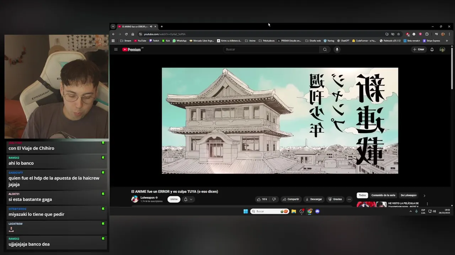Open the Stream bookmarks folder
This screenshot has width=455, height=255.
coord(125,41)
